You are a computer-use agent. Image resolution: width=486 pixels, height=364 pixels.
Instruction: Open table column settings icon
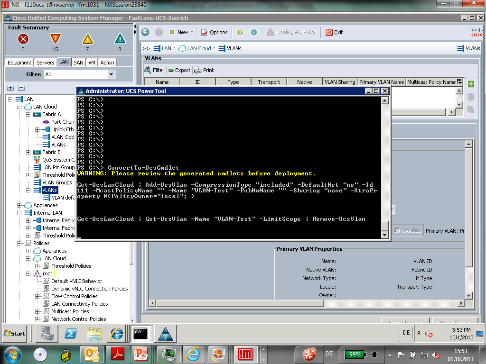click(x=459, y=82)
